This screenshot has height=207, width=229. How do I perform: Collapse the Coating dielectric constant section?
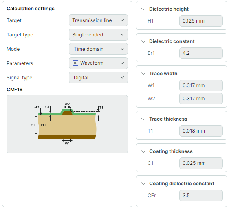(143, 184)
